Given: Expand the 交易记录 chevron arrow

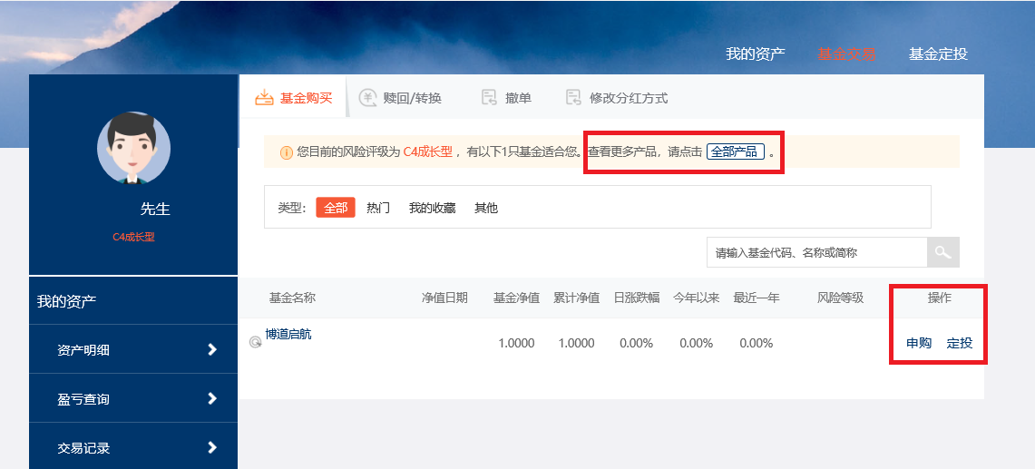Looking at the screenshot, I should click(212, 447).
